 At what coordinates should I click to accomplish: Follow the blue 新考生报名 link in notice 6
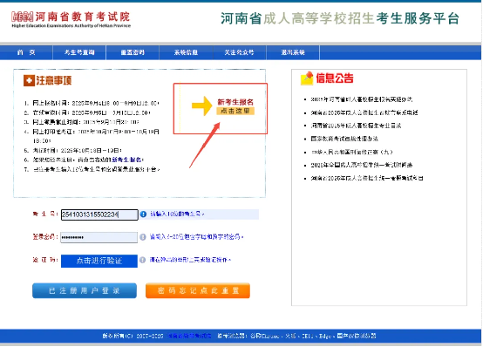126,160
